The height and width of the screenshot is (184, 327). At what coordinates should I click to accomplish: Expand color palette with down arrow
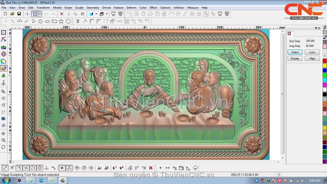(325, 56)
